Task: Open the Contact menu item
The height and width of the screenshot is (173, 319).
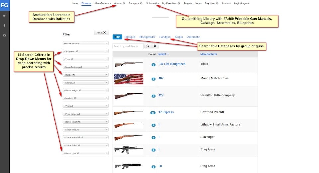Action: pos(226,3)
